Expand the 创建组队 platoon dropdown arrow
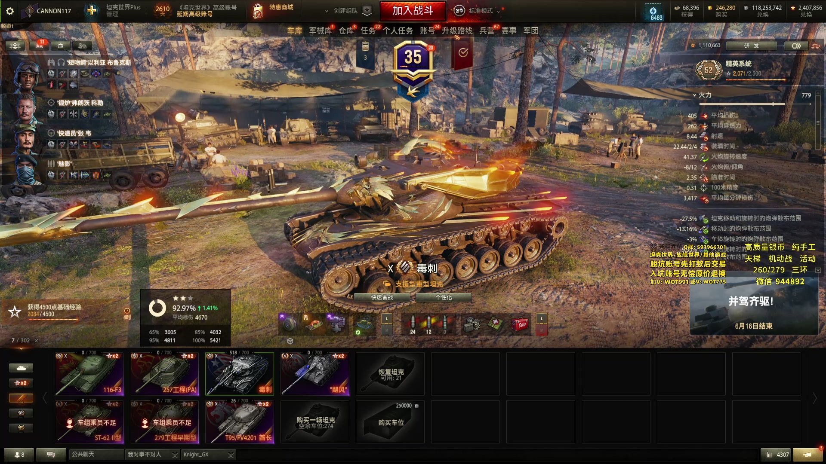This screenshot has width=826, height=464. tap(327, 11)
